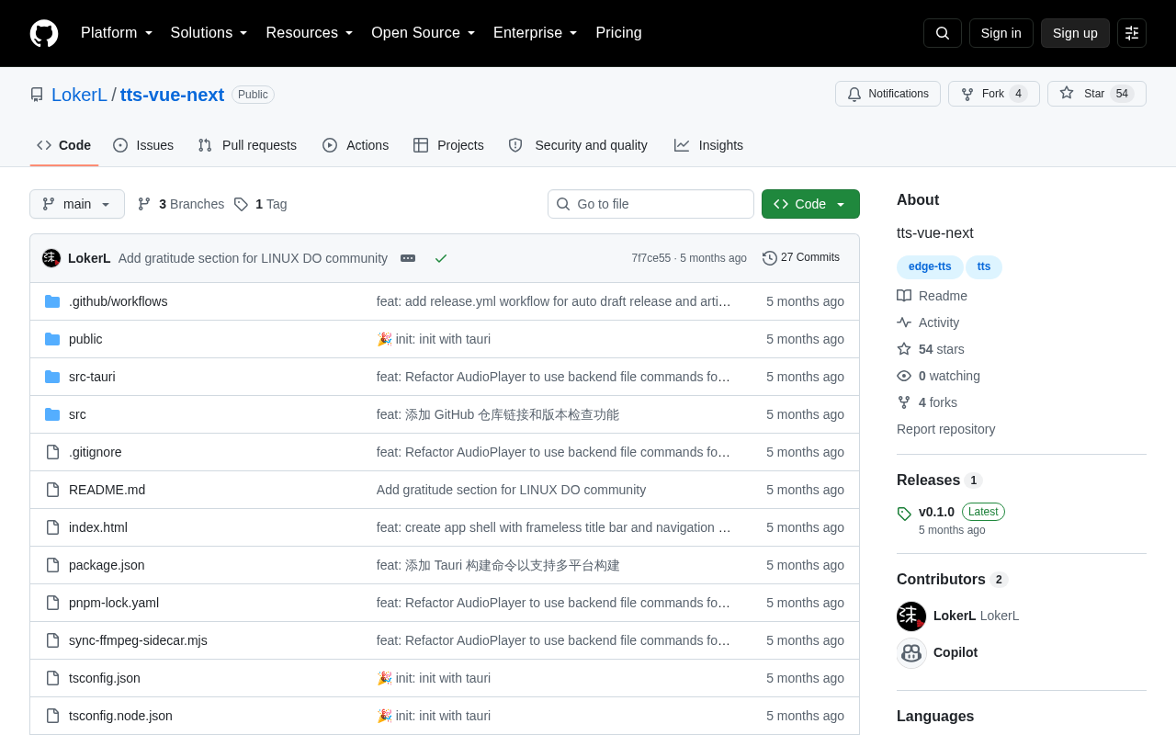Click the Notifications bell button
Screen dimensions: 1176x735
point(888,94)
